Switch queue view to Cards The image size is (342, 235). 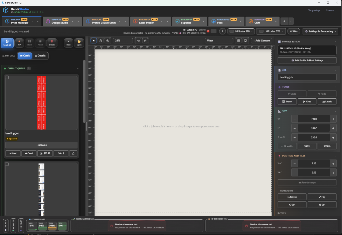point(25,56)
